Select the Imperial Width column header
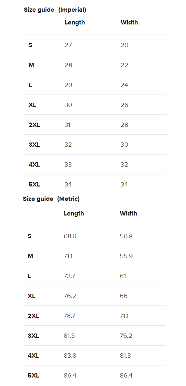This screenshot has width=186, height=386. (x=129, y=22)
